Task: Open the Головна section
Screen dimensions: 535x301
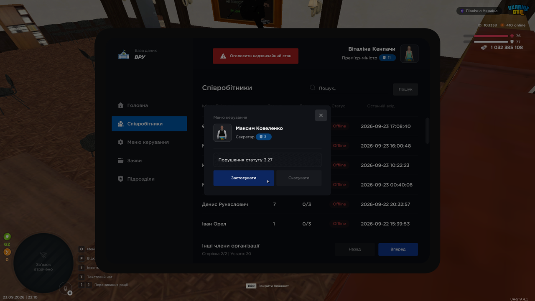Action: click(149, 105)
